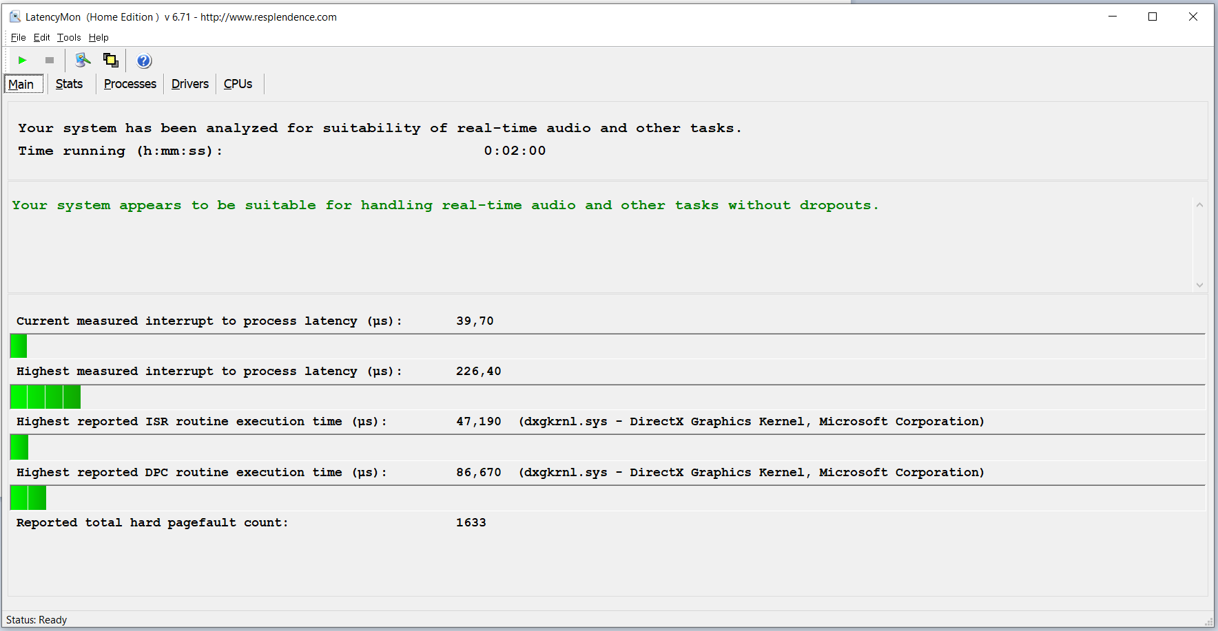Open the options tool icon in toolbar
The image size is (1218, 631).
point(83,61)
